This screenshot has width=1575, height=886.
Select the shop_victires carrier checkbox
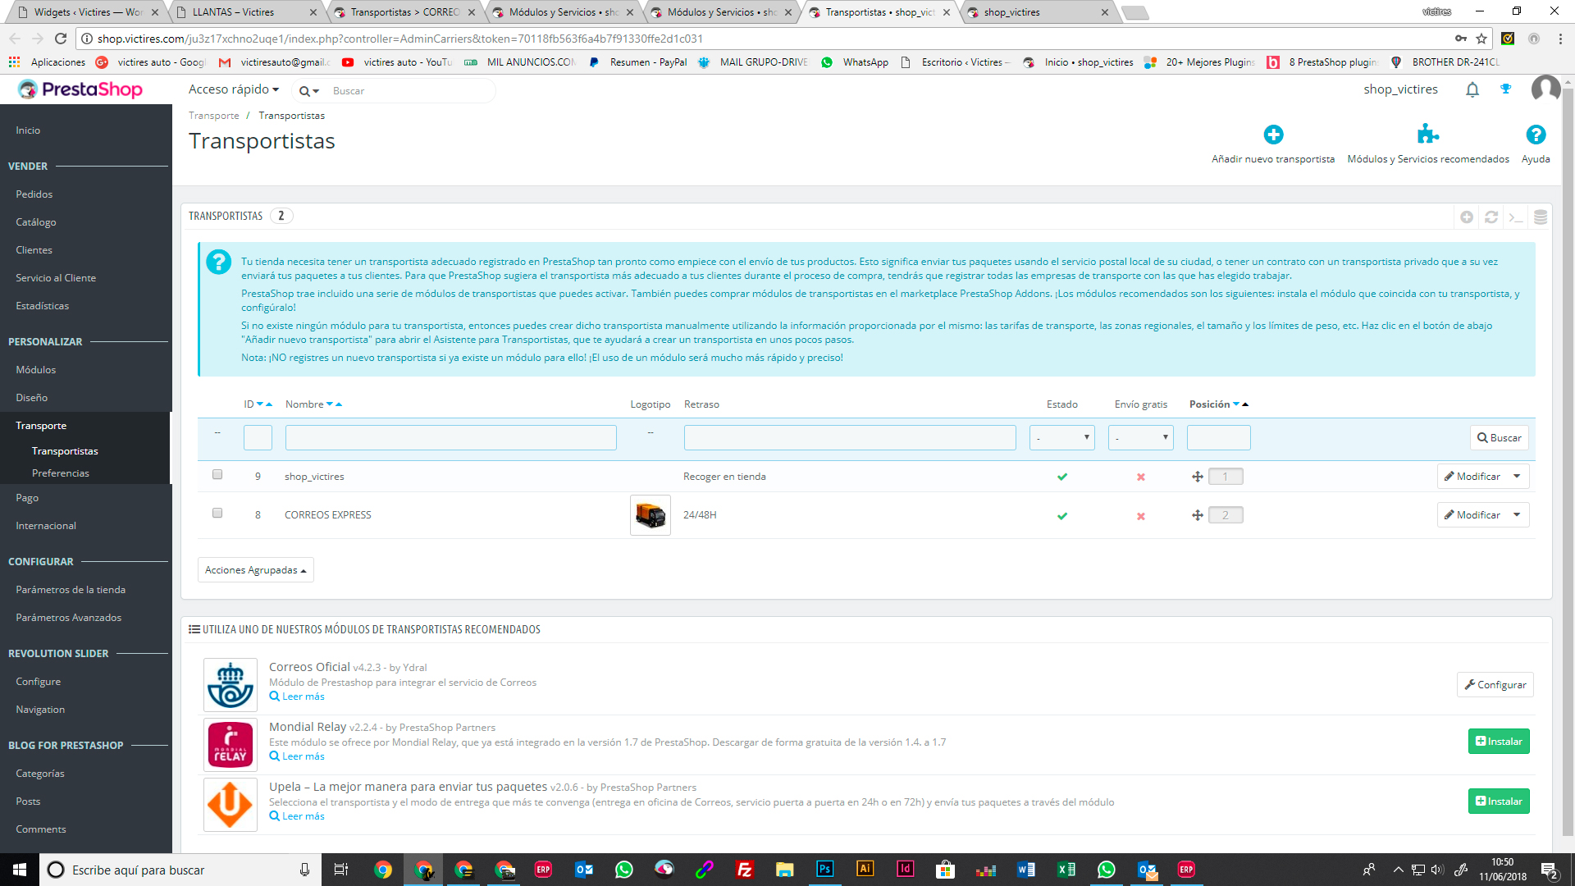point(217,474)
